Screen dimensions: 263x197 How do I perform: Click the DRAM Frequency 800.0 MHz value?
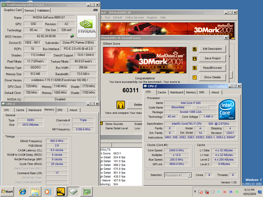pyautogui.click(x=57, y=141)
